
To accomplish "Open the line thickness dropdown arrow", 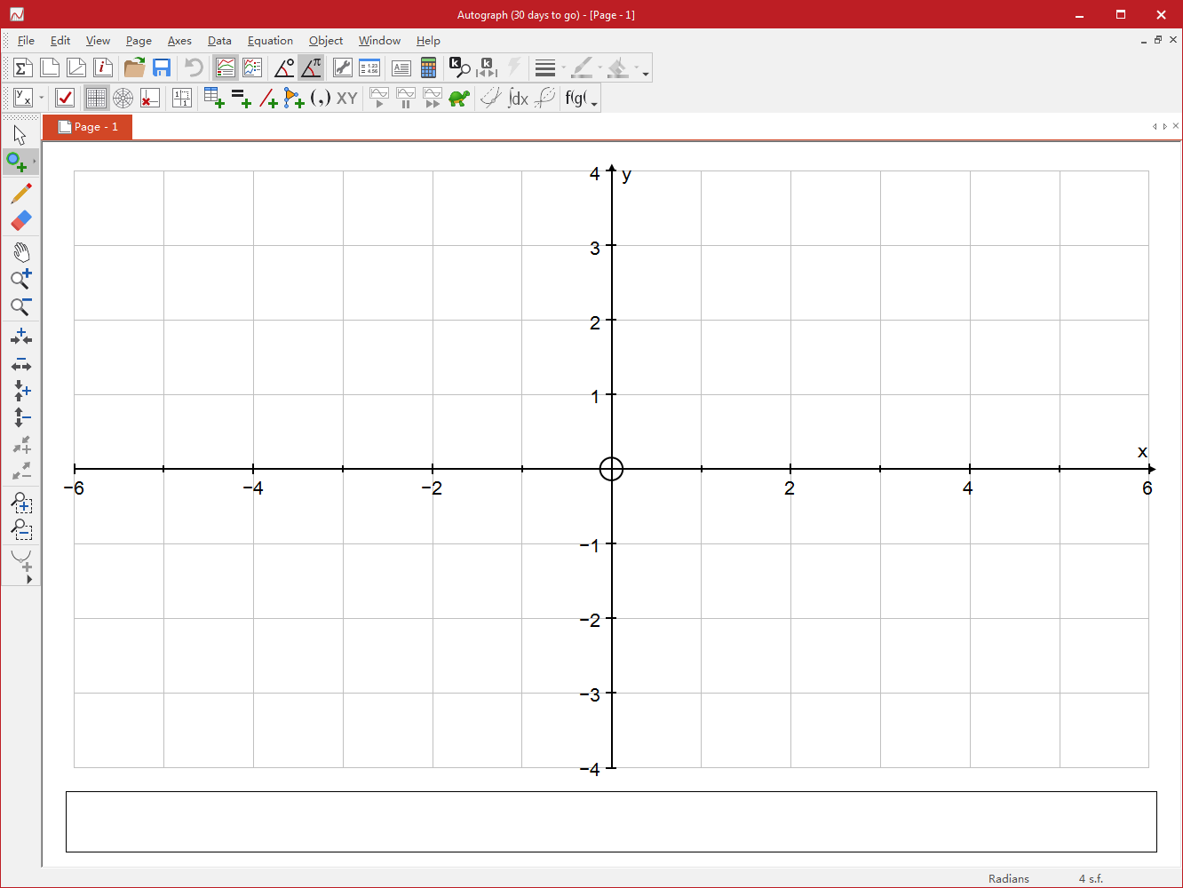I will pyautogui.click(x=564, y=67).
